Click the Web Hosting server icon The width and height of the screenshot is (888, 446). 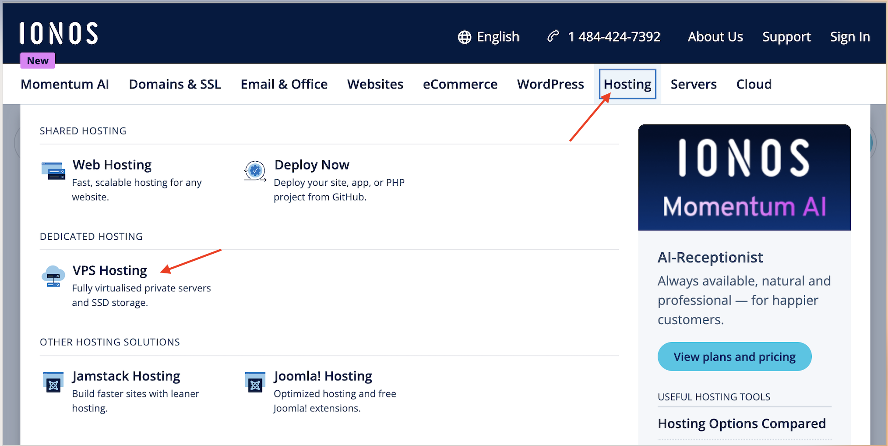(53, 171)
